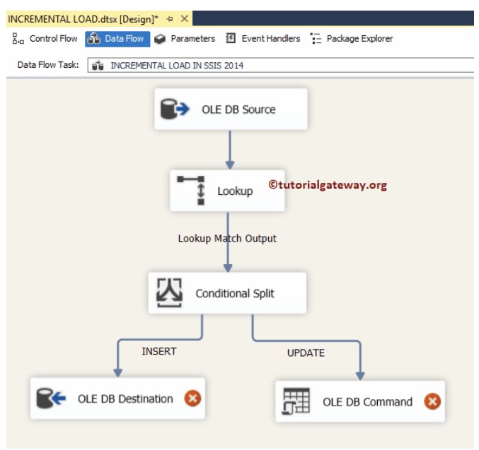This screenshot has height=450, width=479.
Task: Click the Data Flow Task: field label
Action: tap(48, 65)
